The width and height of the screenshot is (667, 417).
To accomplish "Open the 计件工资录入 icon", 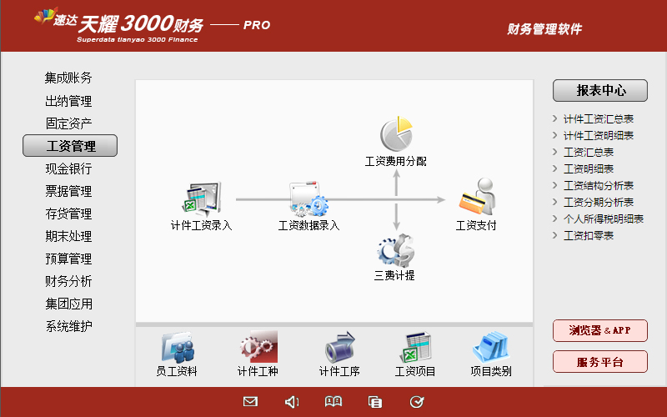I will 202,198.
